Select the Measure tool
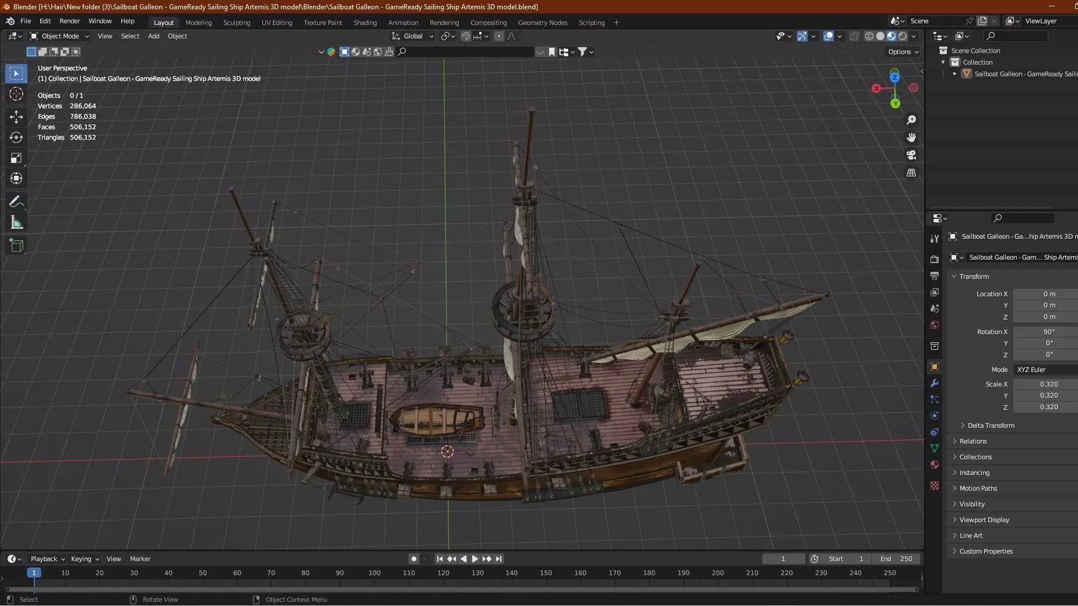Viewport: 1078px width, 606px height. pos(16,222)
